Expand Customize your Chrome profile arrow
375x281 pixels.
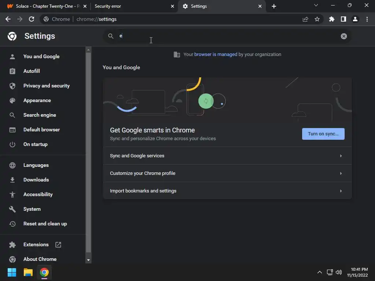click(x=341, y=173)
